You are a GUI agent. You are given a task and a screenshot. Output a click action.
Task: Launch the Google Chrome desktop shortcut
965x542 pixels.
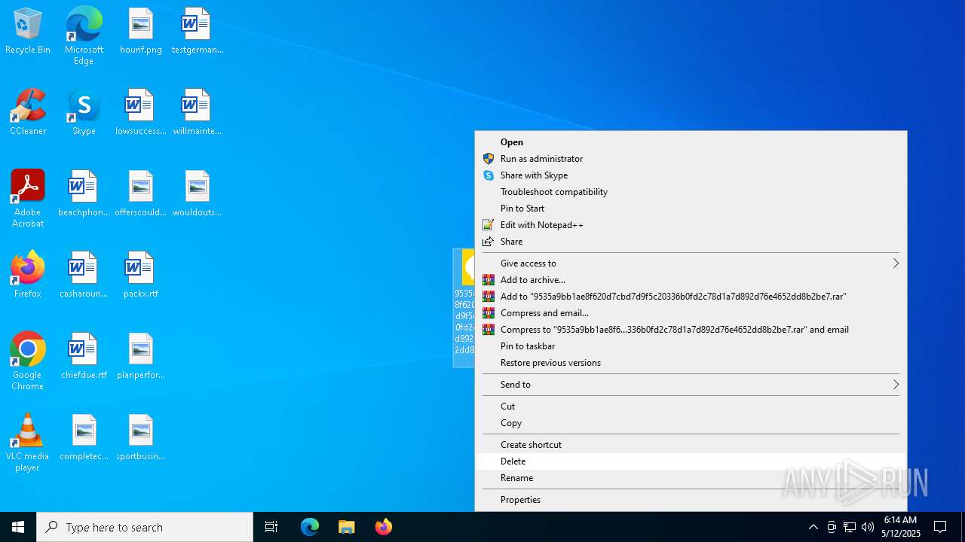(x=28, y=361)
